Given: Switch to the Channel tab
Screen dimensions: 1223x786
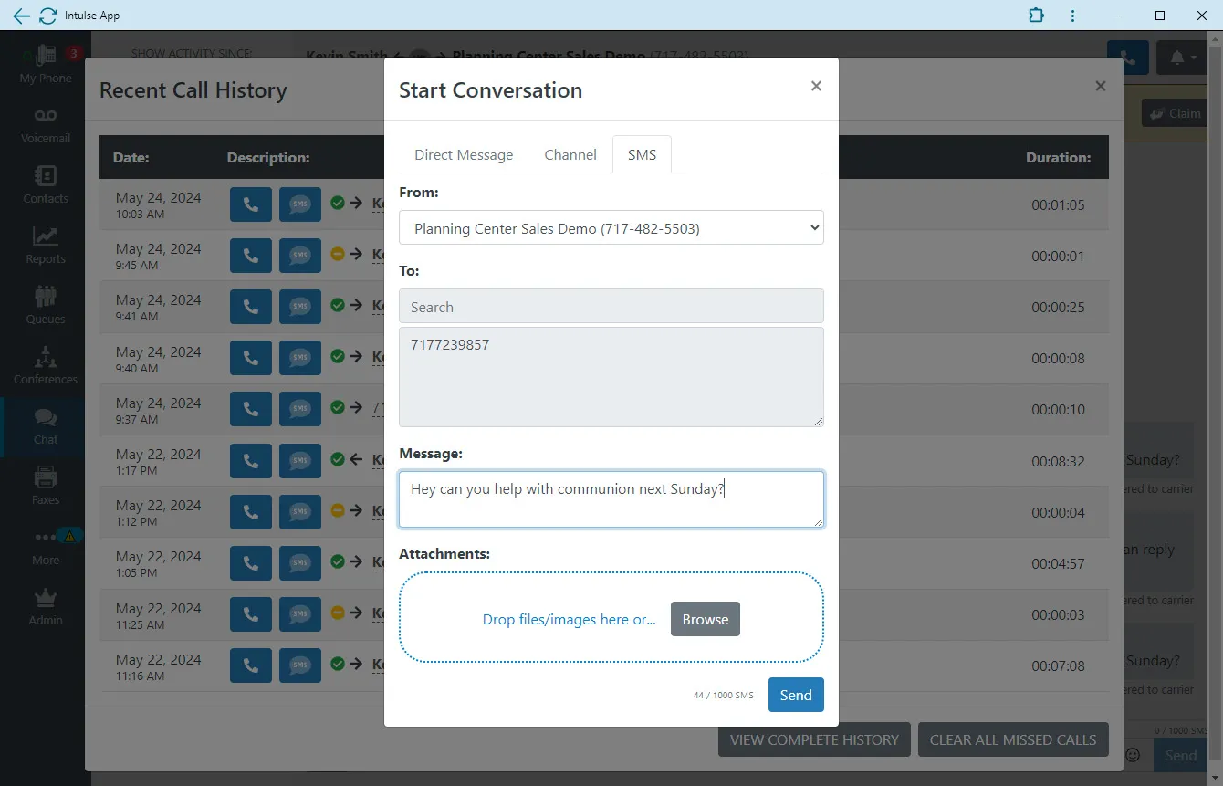Looking at the screenshot, I should pyautogui.click(x=570, y=154).
